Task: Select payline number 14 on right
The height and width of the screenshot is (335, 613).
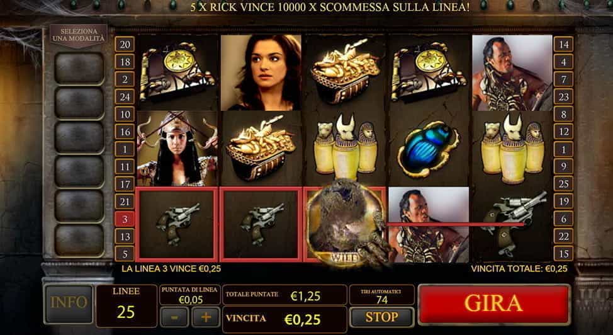Action: (563, 44)
